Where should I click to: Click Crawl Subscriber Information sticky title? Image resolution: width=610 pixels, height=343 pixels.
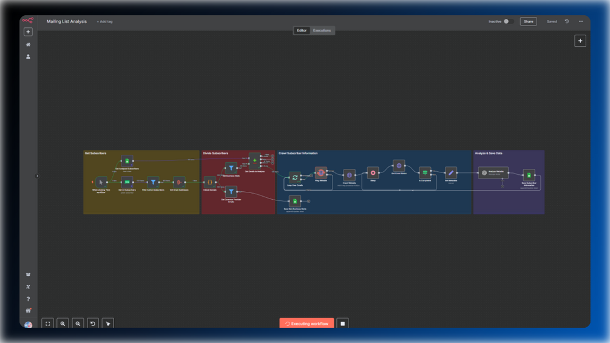pos(298,153)
